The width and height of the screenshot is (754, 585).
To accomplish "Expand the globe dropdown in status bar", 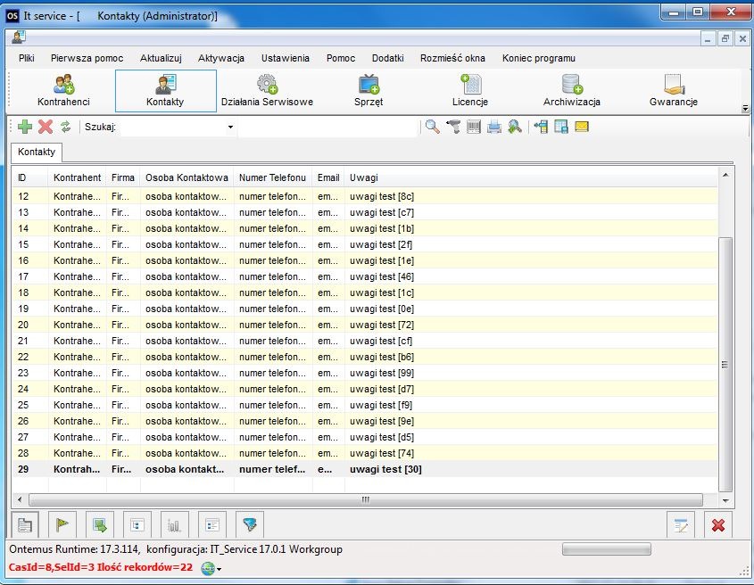I will (219, 569).
